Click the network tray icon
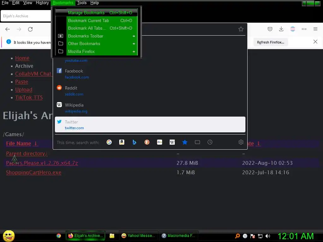 point(260,236)
